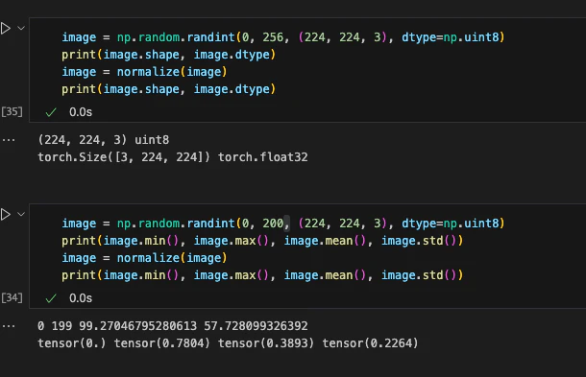Click the green success checkmark of cell [35]
The width and height of the screenshot is (586, 377).
point(51,112)
